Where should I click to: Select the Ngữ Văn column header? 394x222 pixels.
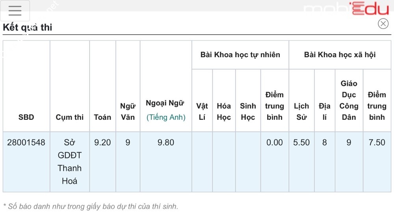[x=128, y=112]
